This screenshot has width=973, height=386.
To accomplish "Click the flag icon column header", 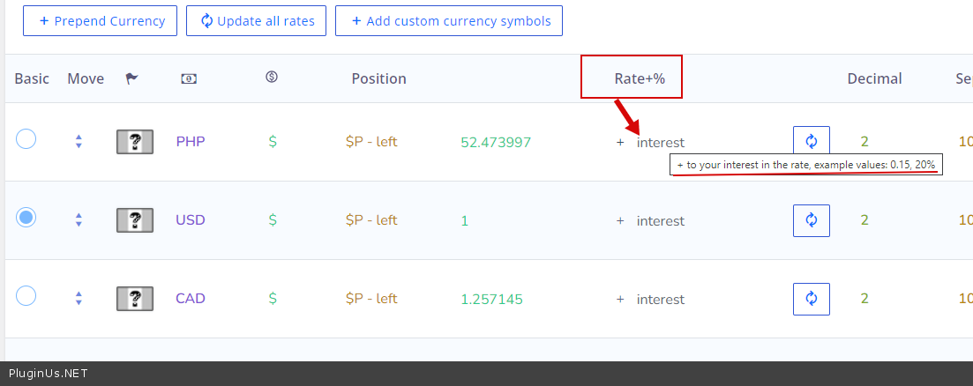I will (132, 78).
